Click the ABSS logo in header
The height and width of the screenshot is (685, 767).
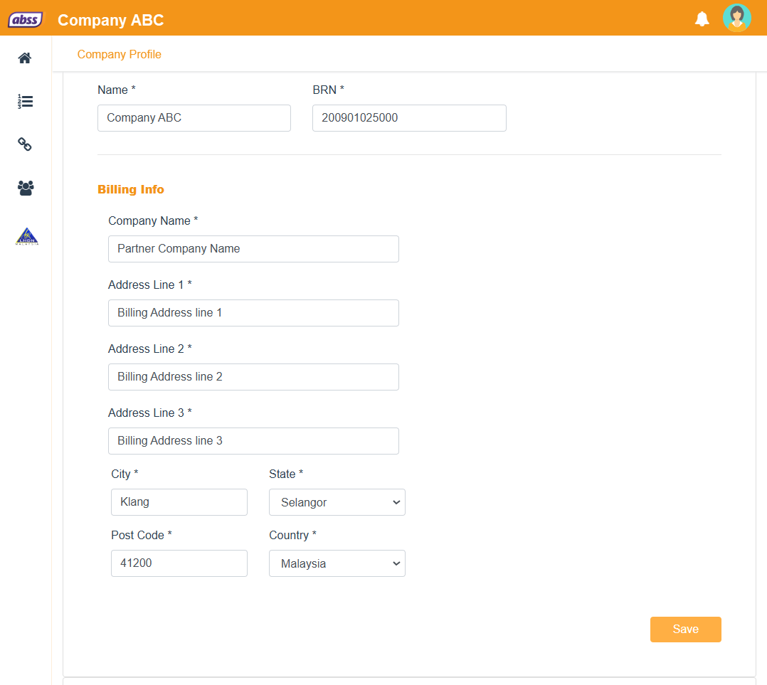pos(25,20)
